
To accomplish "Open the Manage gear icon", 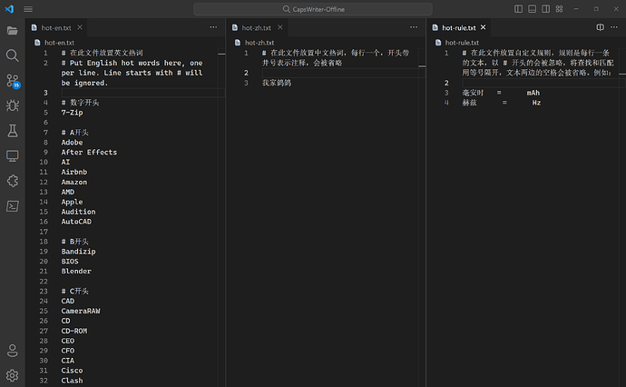I will click(x=13, y=374).
